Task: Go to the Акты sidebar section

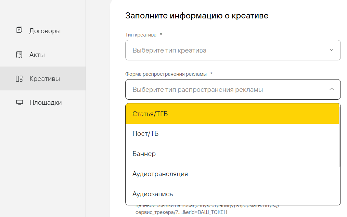Action: point(37,55)
